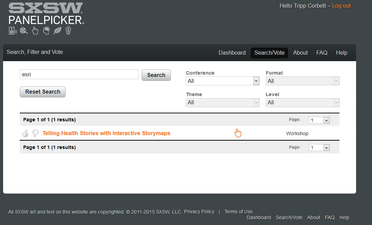Viewport: 372px width, 225px height.
Task: Click the FAQ link in footer
Action: (329, 217)
